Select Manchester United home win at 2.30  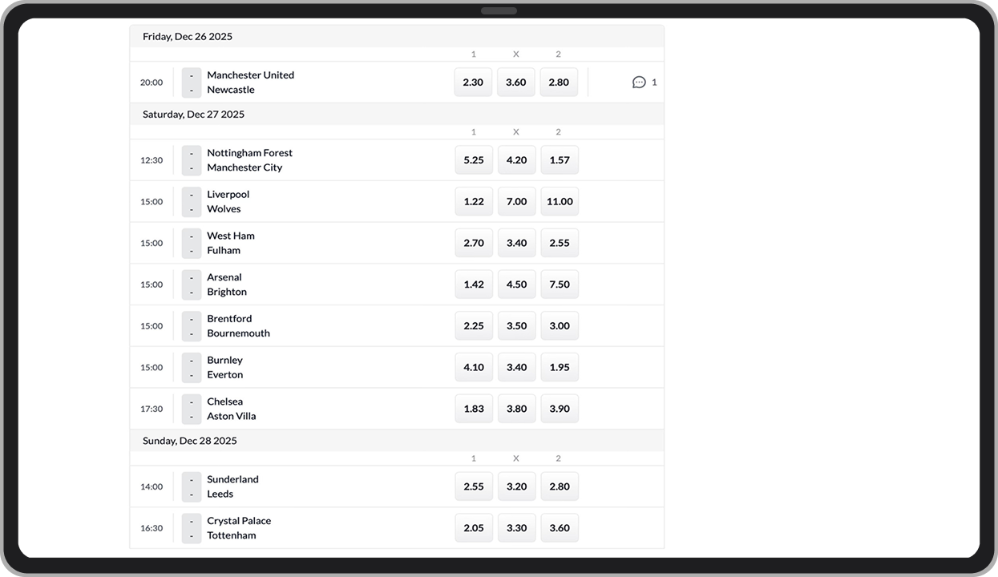(x=473, y=82)
